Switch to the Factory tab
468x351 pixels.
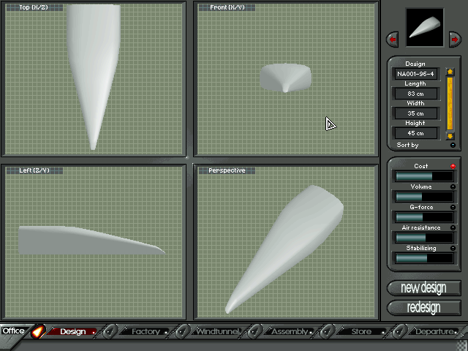(x=146, y=331)
